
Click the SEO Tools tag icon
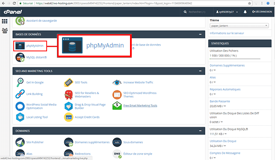(68, 82)
